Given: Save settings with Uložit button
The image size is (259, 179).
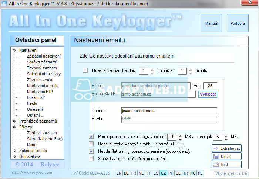Looking at the screenshot, I should [226, 156].
